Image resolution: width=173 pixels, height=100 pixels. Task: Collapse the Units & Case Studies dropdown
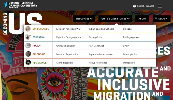pyautogui.click(x=115, y=19)
